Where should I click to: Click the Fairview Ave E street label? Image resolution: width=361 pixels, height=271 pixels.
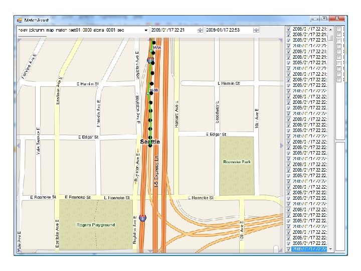click(29, 66)
